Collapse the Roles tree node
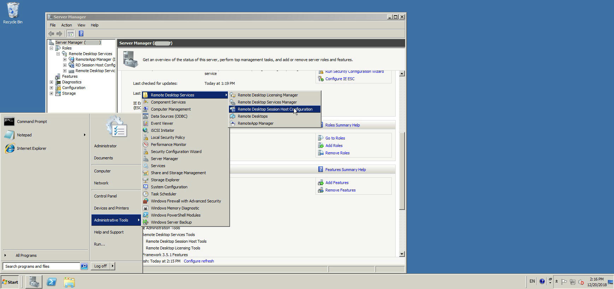This screenshot has width=614, height=289. coord(52,48)
